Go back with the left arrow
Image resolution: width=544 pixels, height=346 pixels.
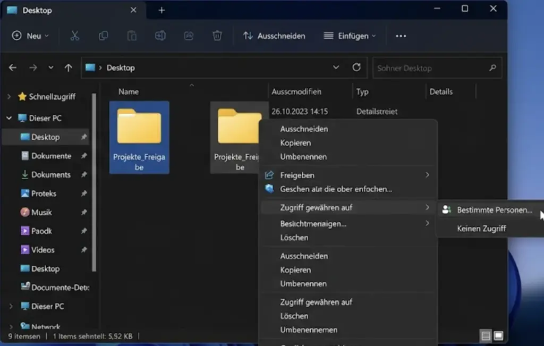click(13, 67)
